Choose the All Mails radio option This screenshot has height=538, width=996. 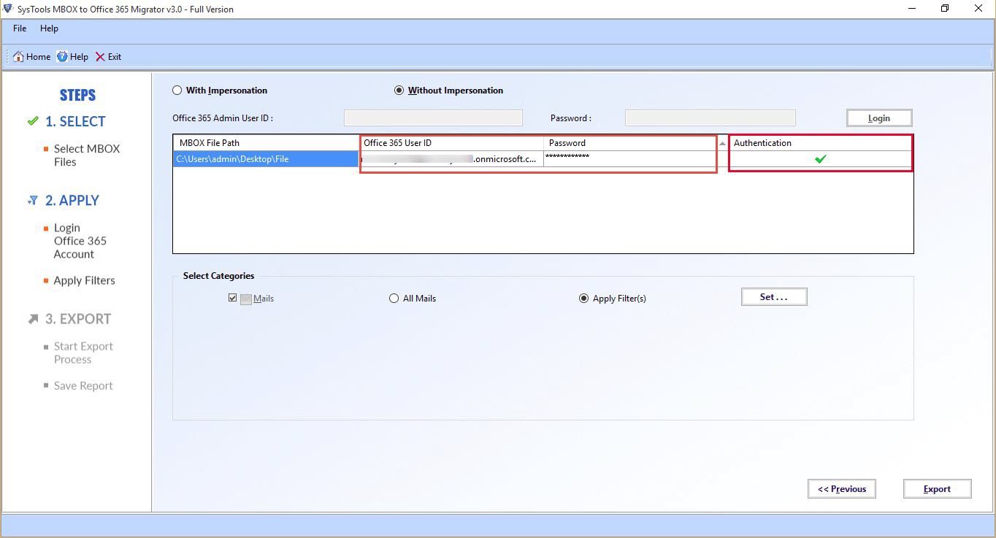click(394, 299)
